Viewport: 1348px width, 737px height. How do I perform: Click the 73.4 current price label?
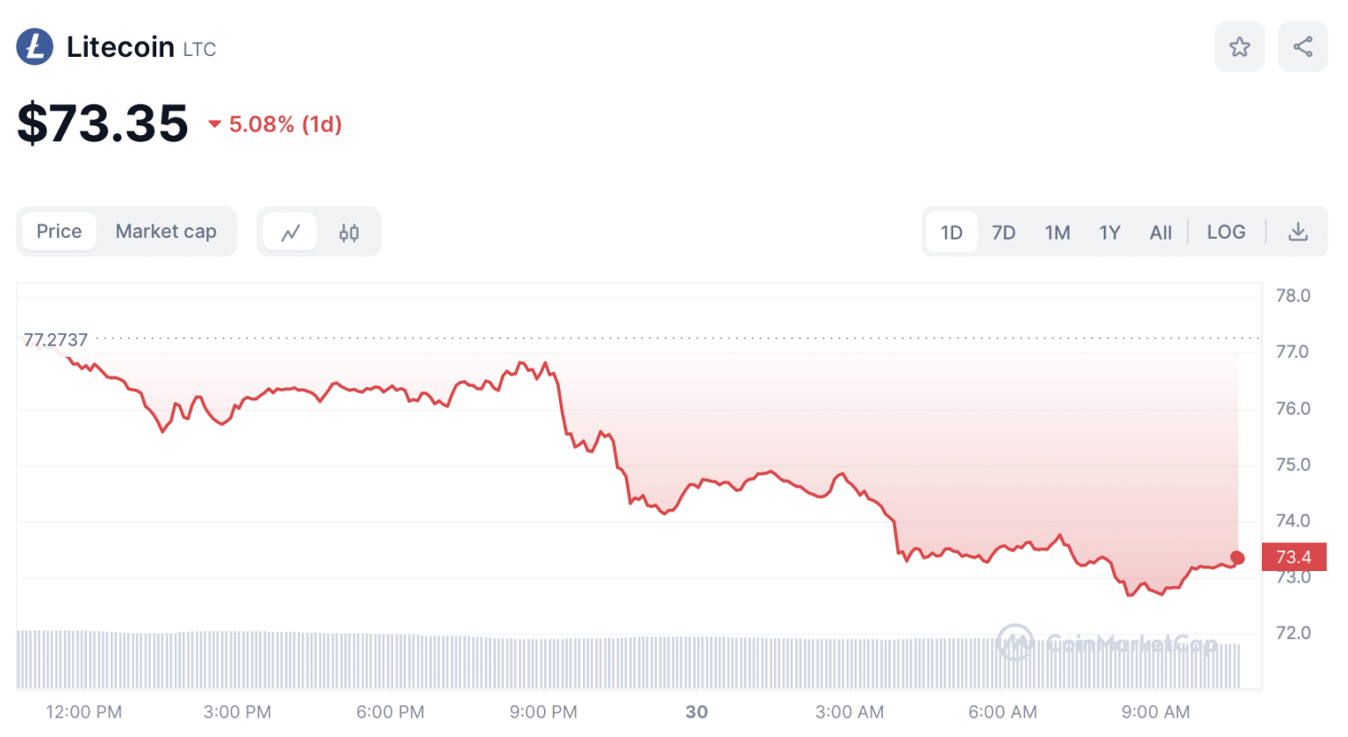click(1293, 557)
